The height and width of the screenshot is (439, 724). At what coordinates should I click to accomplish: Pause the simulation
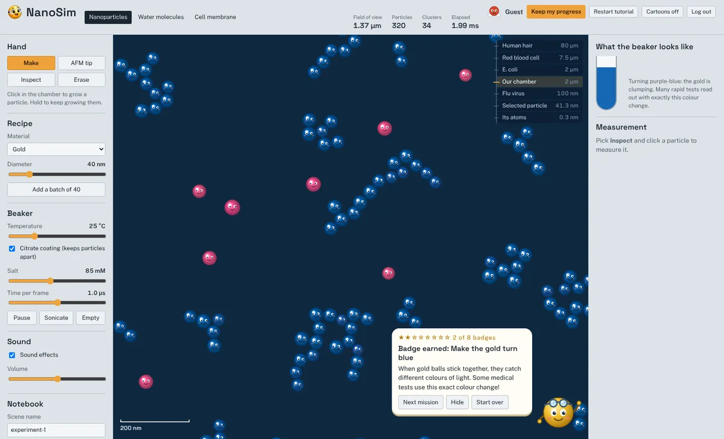[x=22, y=318]
